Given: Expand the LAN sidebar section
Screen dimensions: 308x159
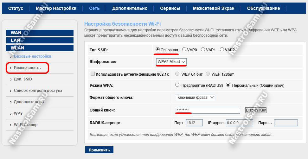Looking at the screenshot, I should (x=40, y=40).
